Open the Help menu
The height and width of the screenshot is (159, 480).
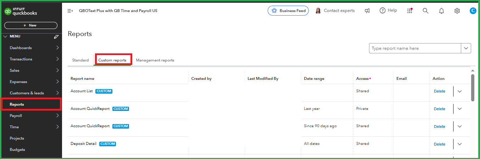click(x=388, y=11)
